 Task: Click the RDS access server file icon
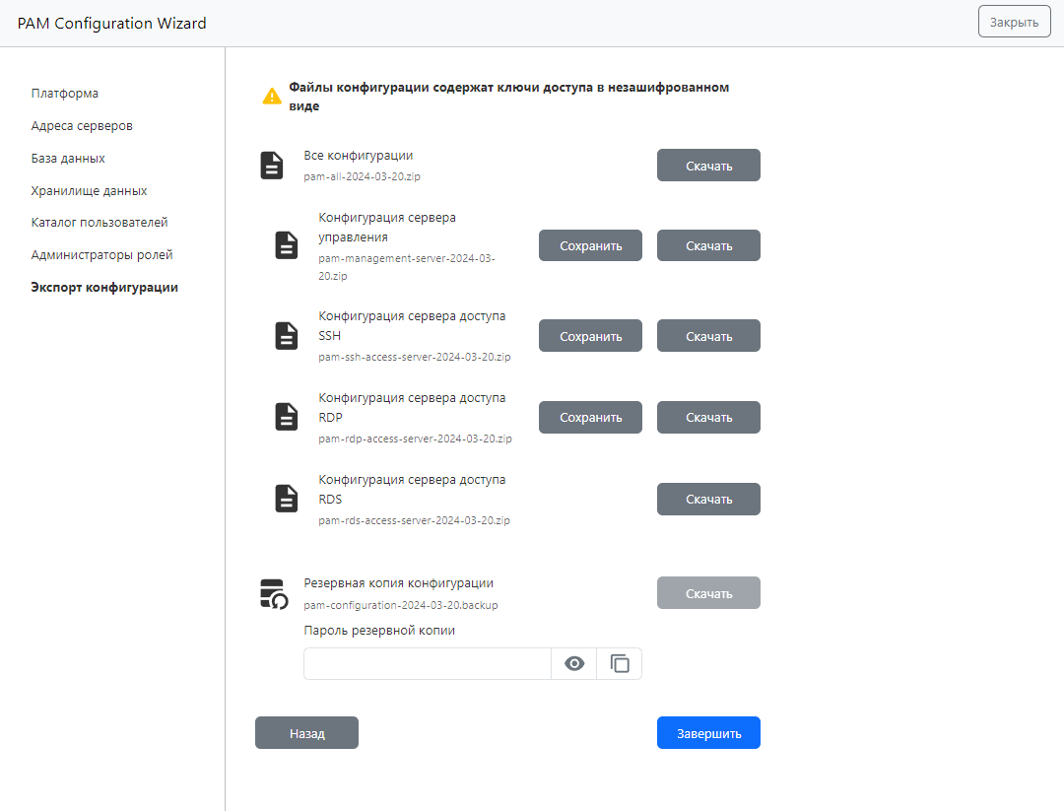coord(286,499)
